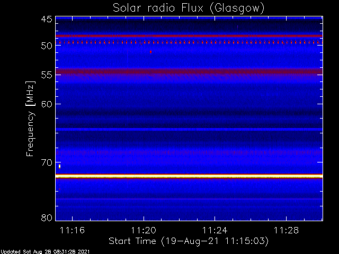Click the bright yellow band near 72 MHz
339x254 pixels.
point(189,177)
